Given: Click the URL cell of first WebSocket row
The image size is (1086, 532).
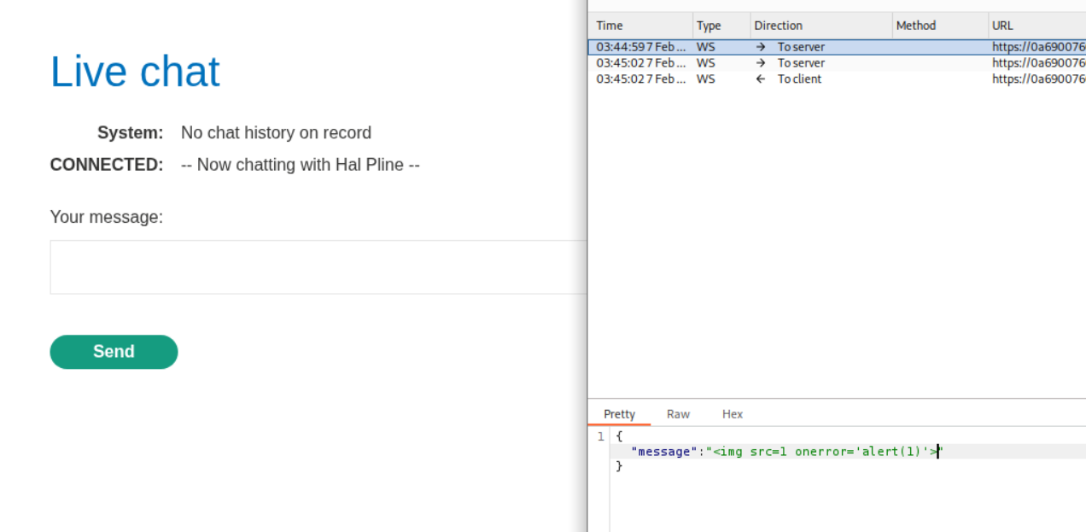Looking at the screenshot, I should click(x=1037, y=47).
